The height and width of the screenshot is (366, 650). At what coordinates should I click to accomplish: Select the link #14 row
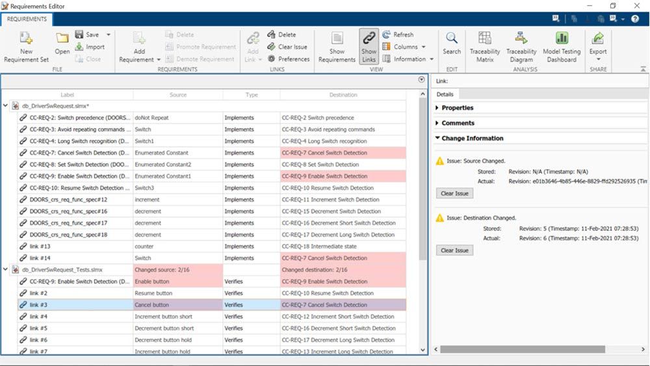pos(40,258)
